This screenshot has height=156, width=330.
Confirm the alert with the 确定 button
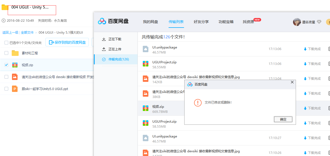[x=283, y=119]
